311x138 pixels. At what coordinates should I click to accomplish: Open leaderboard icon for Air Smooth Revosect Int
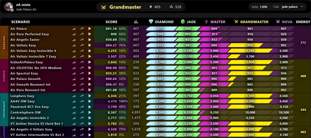[74, 85]
